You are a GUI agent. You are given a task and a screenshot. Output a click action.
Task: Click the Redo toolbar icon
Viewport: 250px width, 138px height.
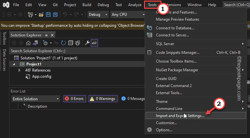point(76,15)
